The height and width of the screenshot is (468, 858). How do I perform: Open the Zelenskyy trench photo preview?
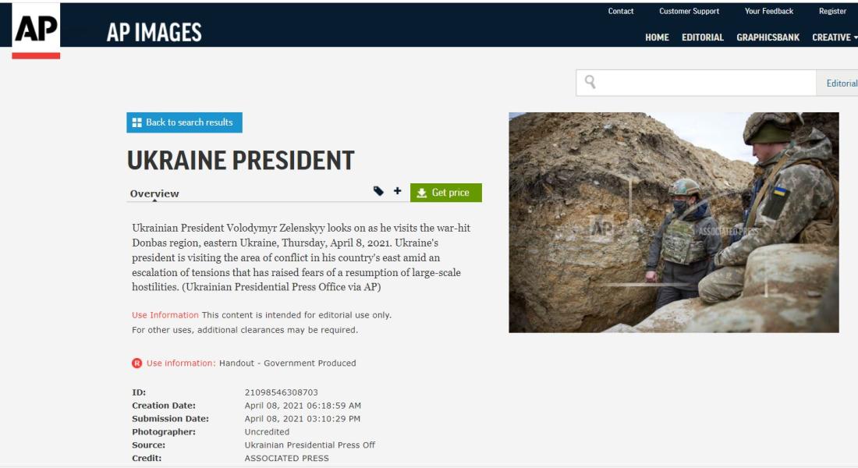(674, 222)
